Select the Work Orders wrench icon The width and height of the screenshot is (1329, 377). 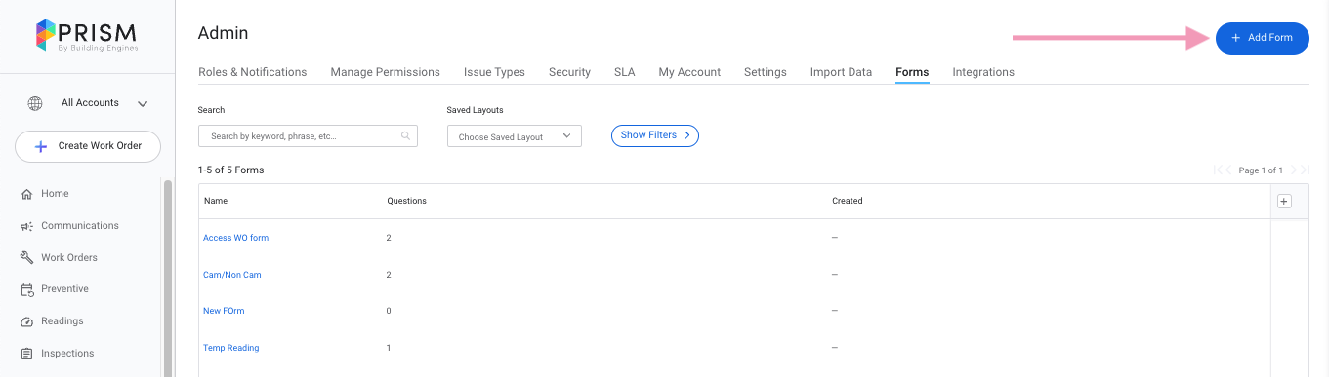(x=27, y=258)
